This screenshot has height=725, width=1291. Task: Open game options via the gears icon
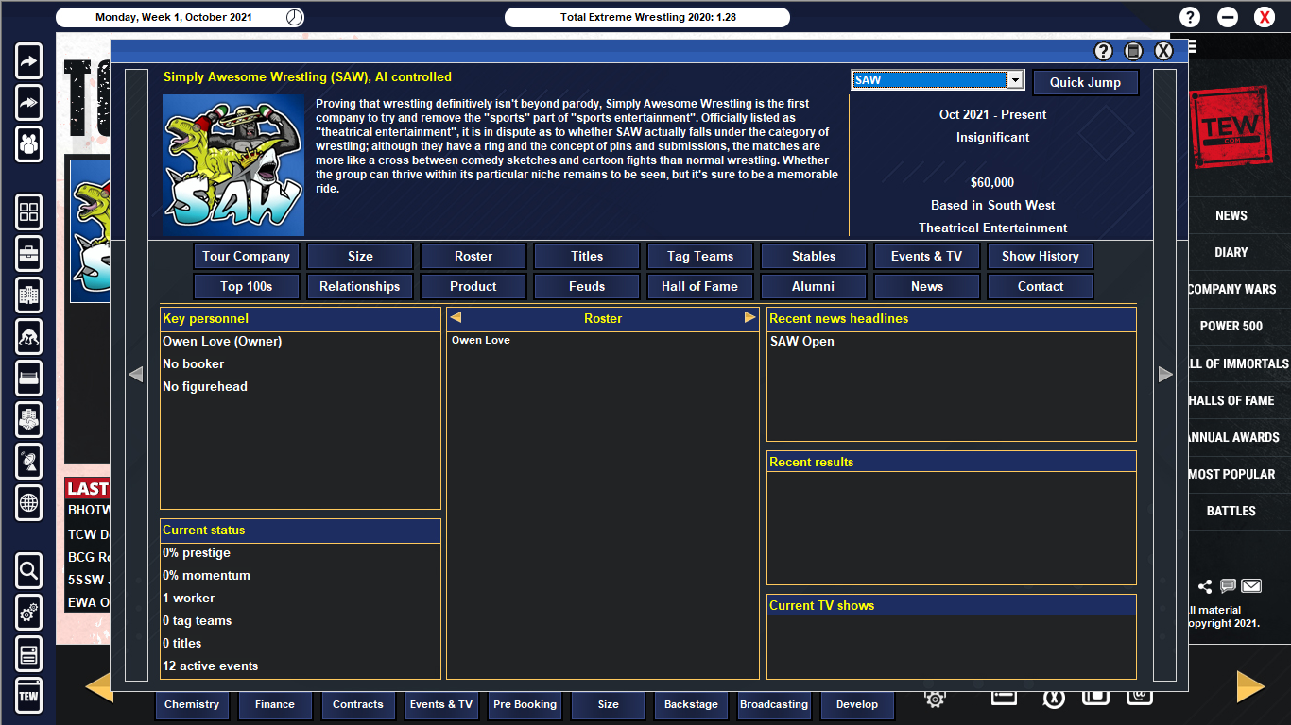click(28, 613)
